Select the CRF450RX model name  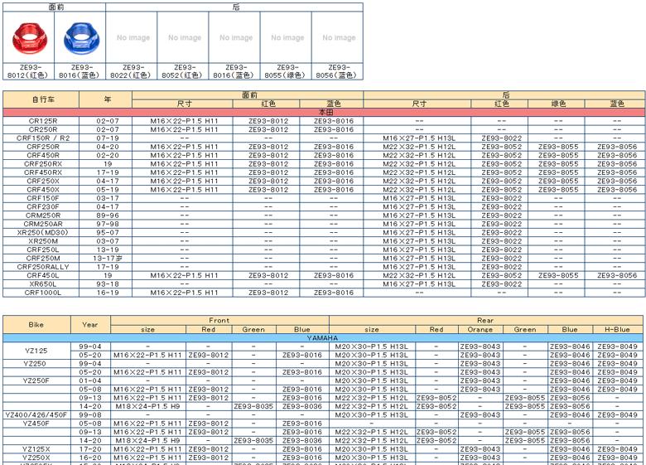click(43, 172)
